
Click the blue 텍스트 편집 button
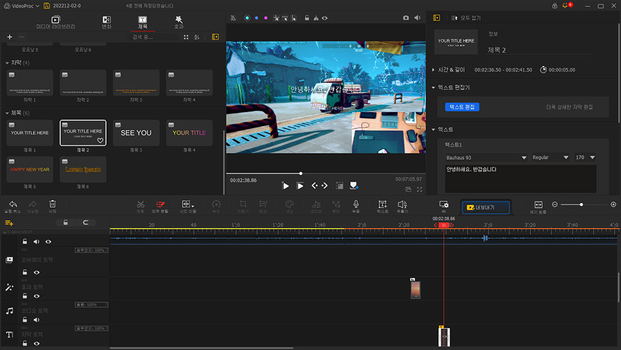pos(462,107)
